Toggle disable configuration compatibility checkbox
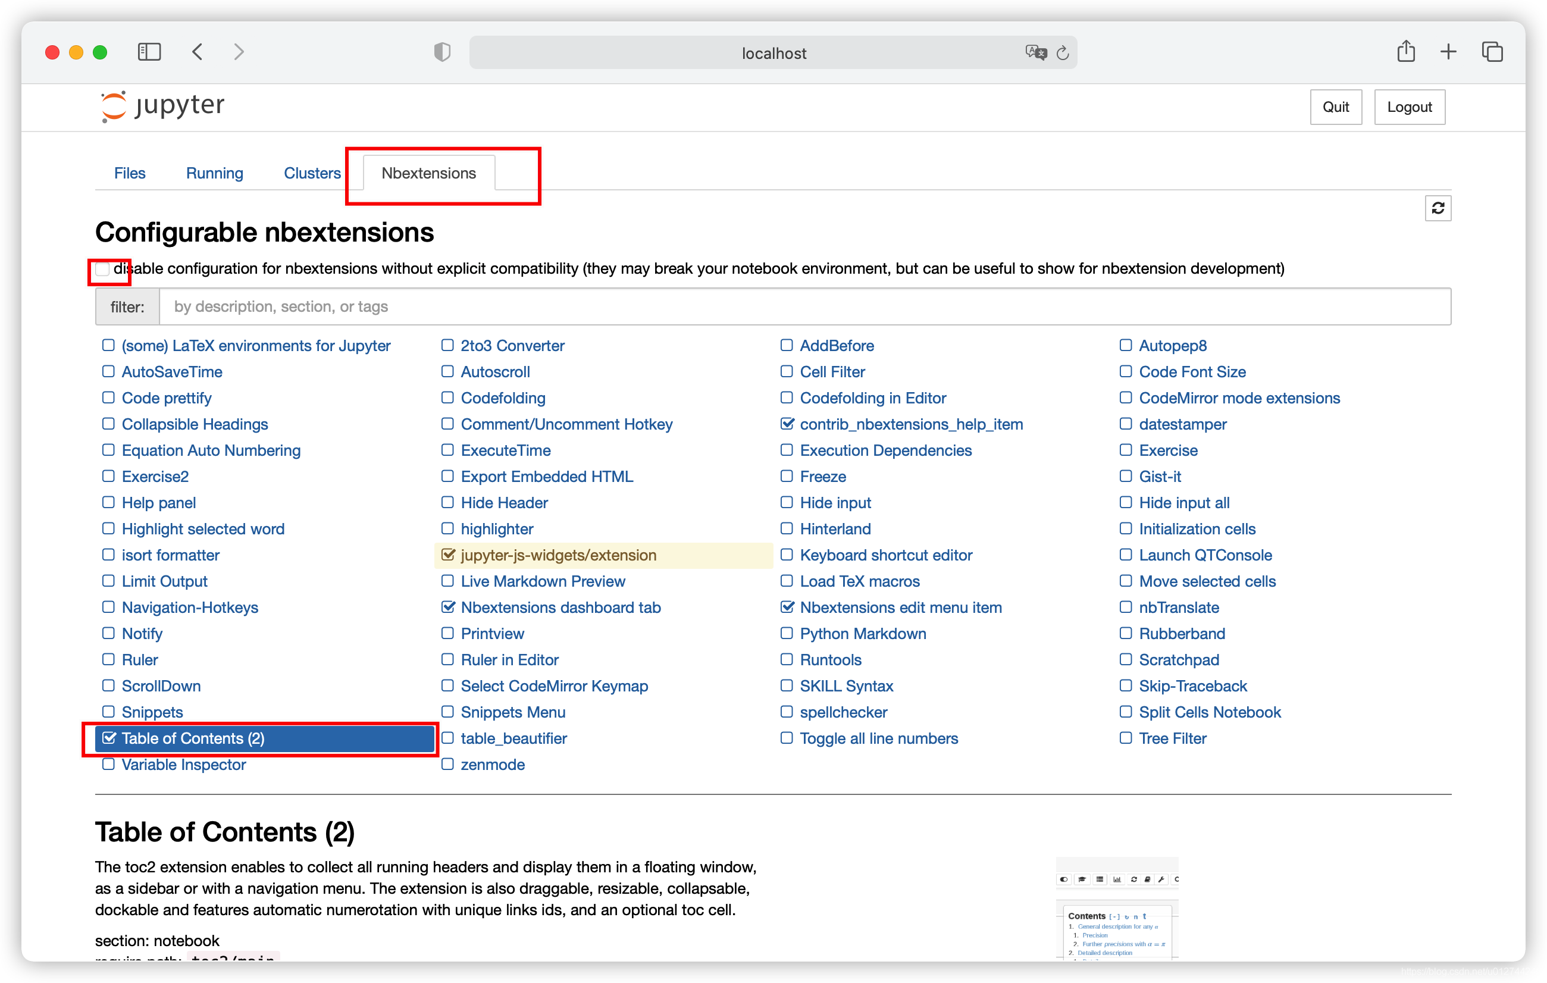This screenshot has width=1547, height=983. pos(103,268)
